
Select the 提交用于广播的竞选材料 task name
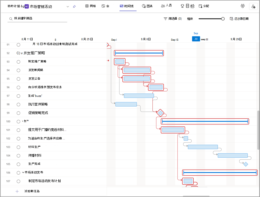[x=47, y=130]
